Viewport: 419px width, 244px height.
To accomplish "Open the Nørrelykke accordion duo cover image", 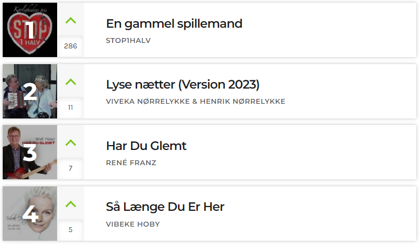I will click(x=30, y=91).
